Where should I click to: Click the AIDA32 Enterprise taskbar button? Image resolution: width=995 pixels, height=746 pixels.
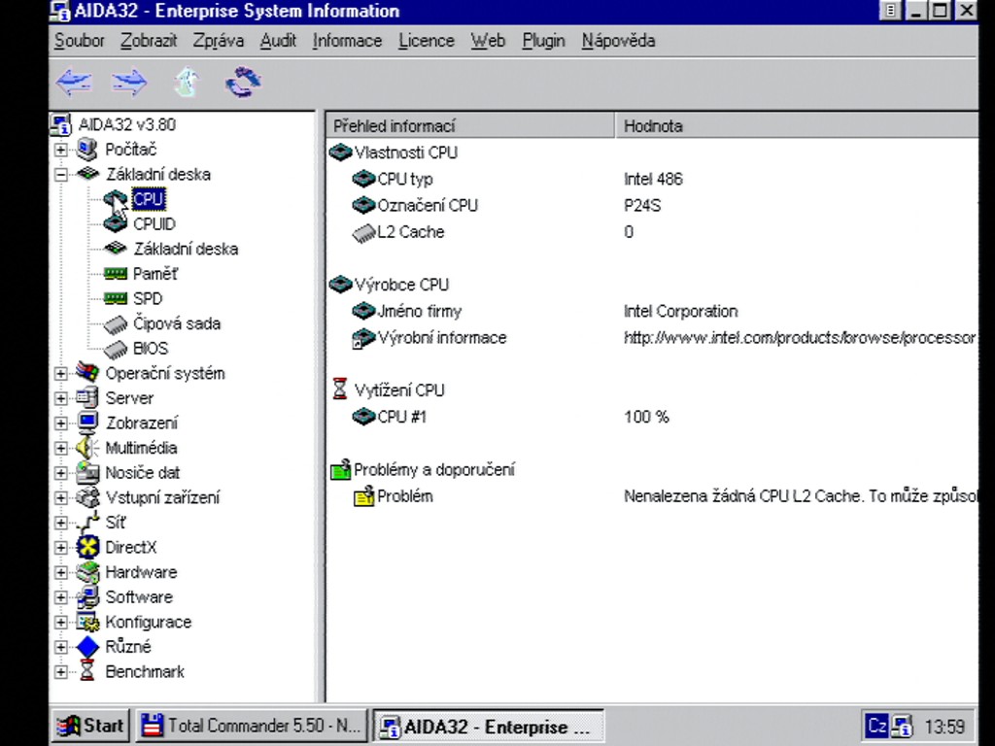point(488,727)
